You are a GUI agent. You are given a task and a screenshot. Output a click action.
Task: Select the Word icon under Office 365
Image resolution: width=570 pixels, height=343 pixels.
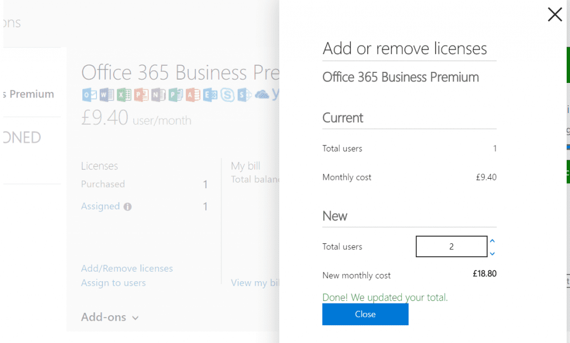pos(106,95)
